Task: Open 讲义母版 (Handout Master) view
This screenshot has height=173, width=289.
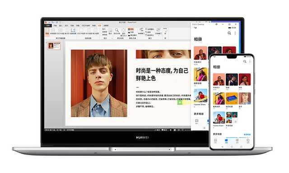Action: (x=89, y=32)
